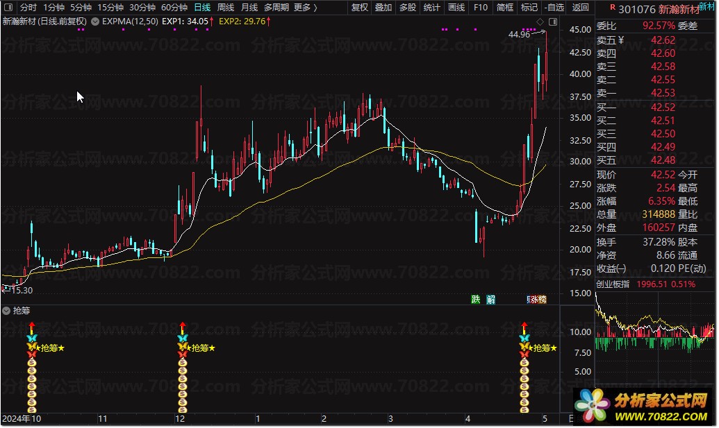The height and width of the screenshot is (428, 719).
Task: Select the 卖五 price 42.62
Action: 663,40
